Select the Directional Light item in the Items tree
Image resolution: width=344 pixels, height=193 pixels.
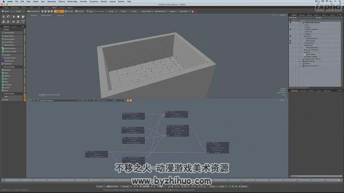[311, 38]
